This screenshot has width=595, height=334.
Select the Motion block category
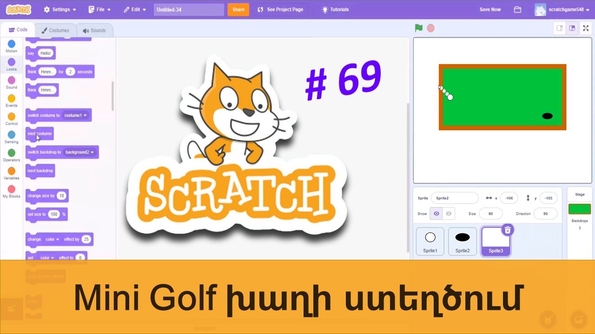point(12,46)
